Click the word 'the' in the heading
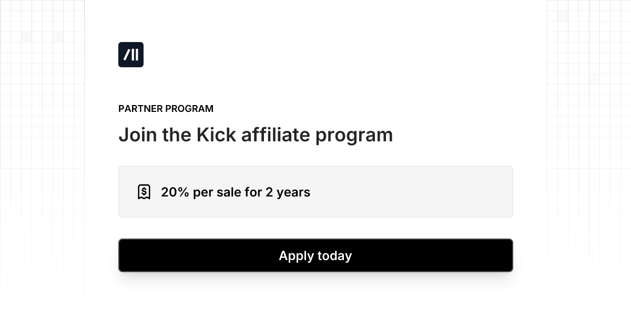This screenshot has width=631, height=331. pos(177,135)
